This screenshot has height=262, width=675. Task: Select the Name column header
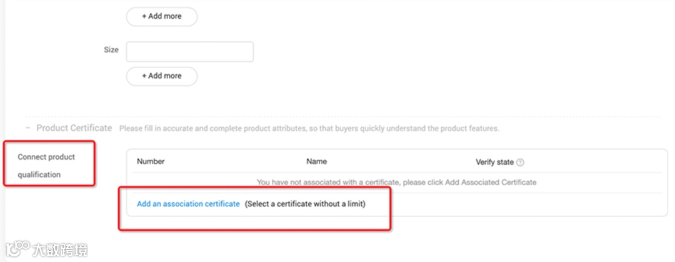pyautogui.click(x=316, y=162)
